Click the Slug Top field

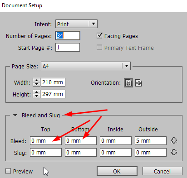pyautogui.click(x=46, y=152)
